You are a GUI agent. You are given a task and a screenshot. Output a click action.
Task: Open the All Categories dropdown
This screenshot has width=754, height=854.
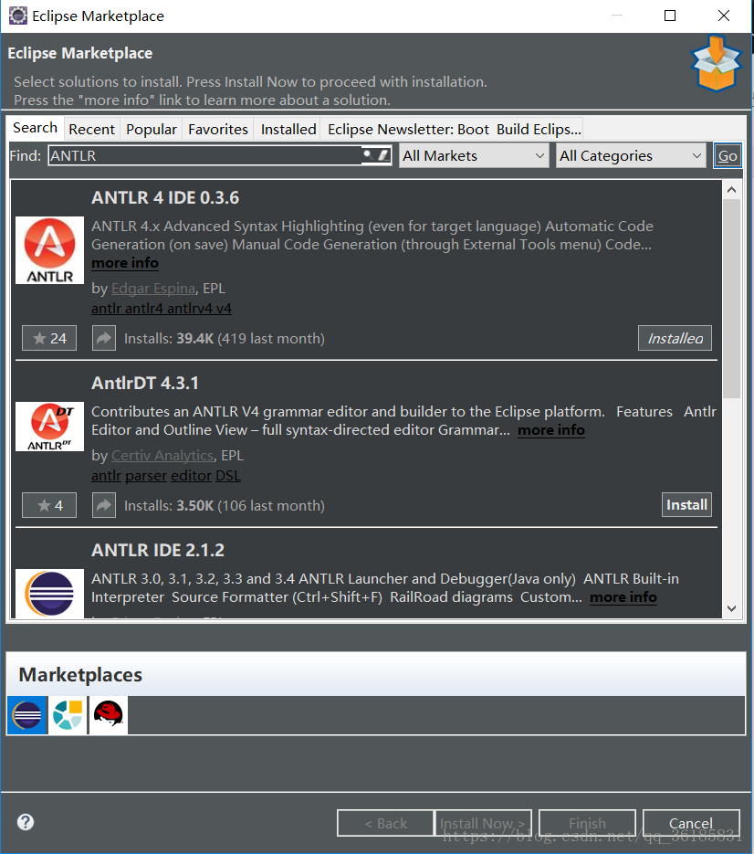[x=631, y=156]
